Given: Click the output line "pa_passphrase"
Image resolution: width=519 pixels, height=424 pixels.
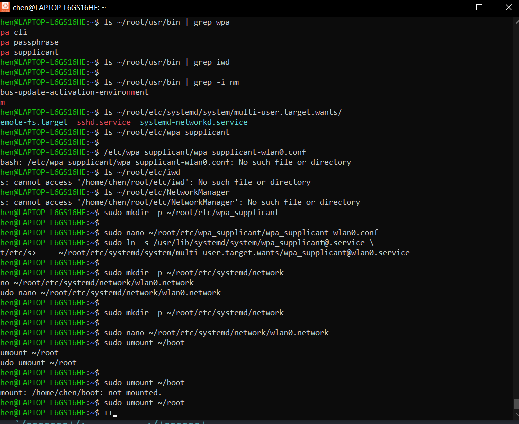Looking at the screenshot, I should coord(29,42).
